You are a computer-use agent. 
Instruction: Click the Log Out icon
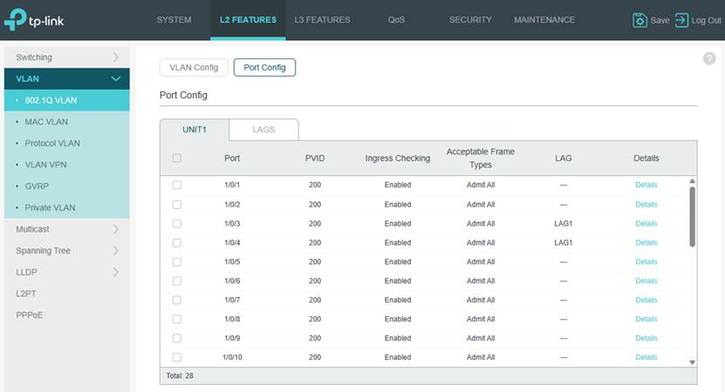click(681, 20)
